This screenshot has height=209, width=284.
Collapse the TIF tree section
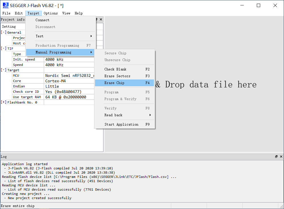(3, 48)
